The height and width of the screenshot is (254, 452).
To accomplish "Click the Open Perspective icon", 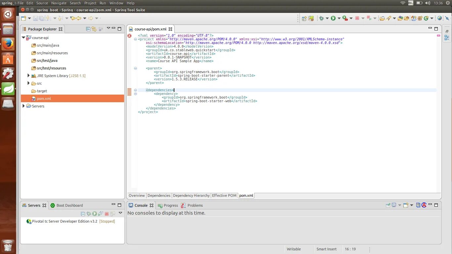I will point(304,19).
